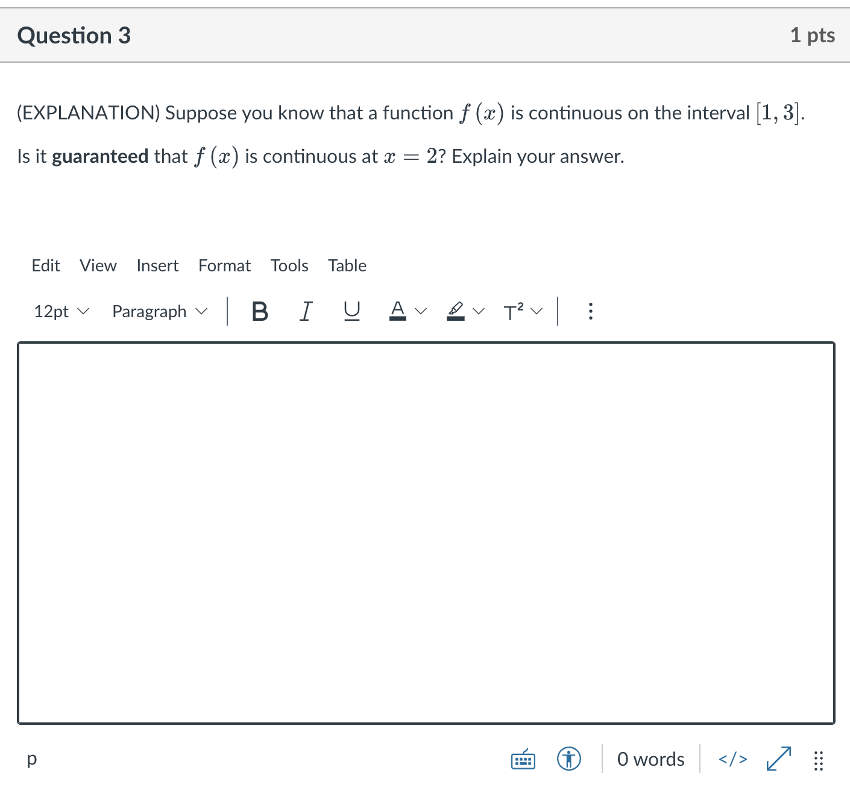The image size is (850, 802).
Task: Expand the editor to fullscreen
Action: (778, 760)
